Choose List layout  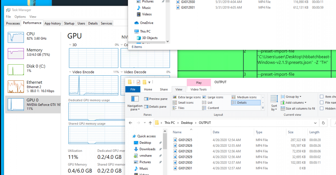[207, 103]
